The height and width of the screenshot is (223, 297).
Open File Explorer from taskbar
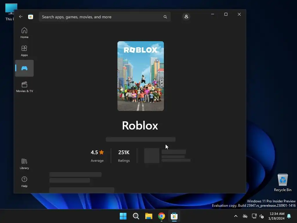(149, 216)
